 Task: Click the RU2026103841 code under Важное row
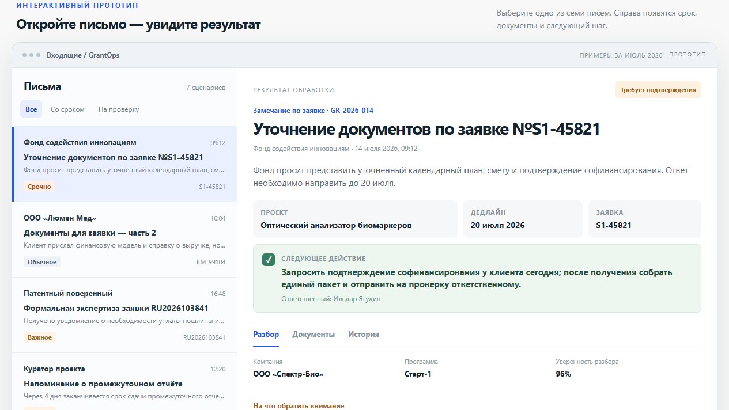pyautogui.click(x=204, y=337)
